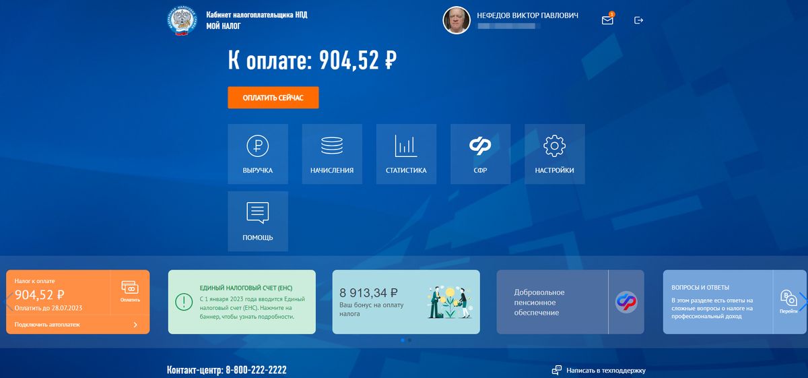
Task: Click the exclamation mark icon in ЕНС banner
Action: pyautogui.click(x=183, y=302)
